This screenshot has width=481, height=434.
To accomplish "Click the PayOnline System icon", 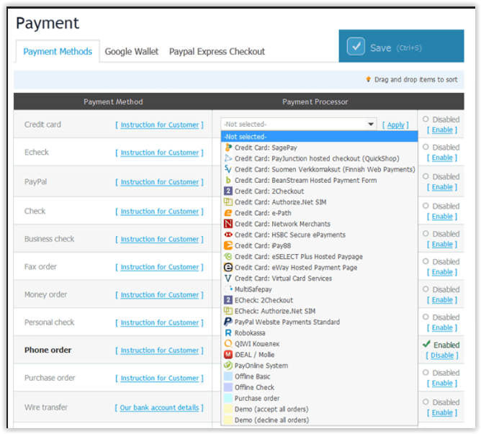I will click(x=228, y=366).
